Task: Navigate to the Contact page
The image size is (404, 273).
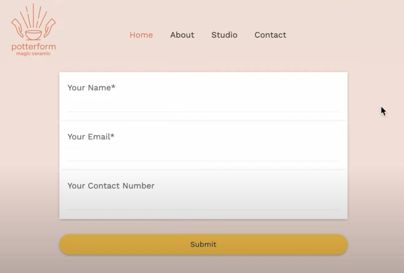Action: 270,35
